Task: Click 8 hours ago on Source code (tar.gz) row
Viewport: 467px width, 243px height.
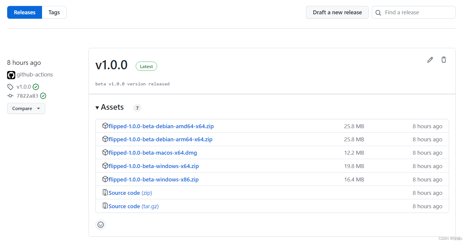Action: coord(427,206)
